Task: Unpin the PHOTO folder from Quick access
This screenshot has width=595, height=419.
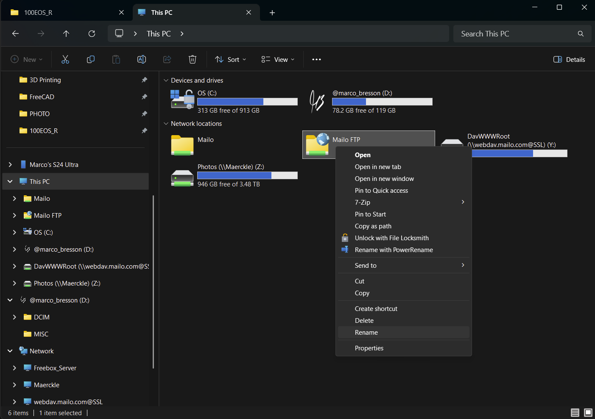Action: [x=144, y=114]
